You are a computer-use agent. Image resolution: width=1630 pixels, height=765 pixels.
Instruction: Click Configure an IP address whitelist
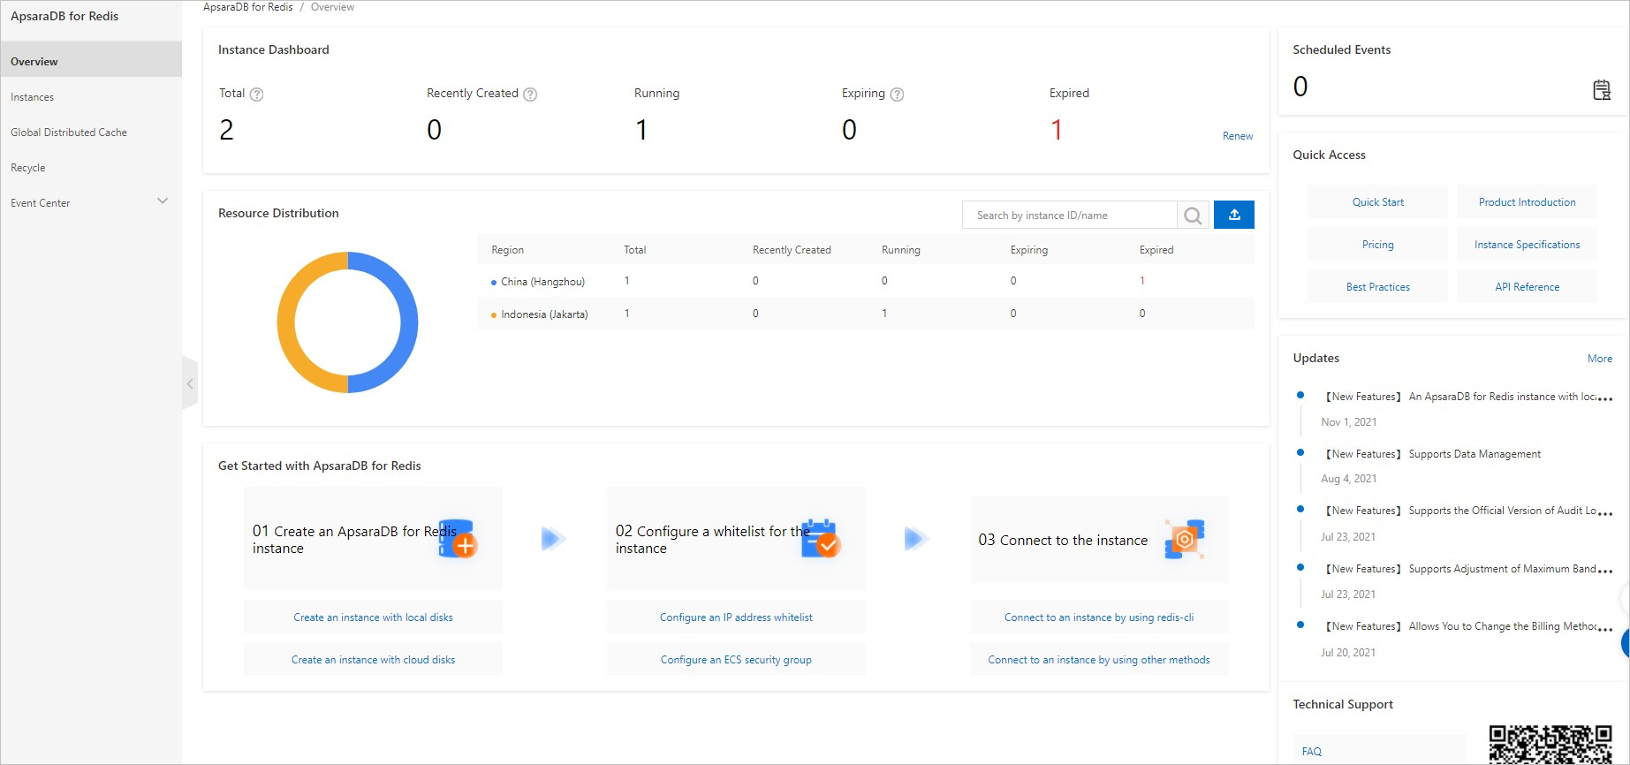(736, 617)
